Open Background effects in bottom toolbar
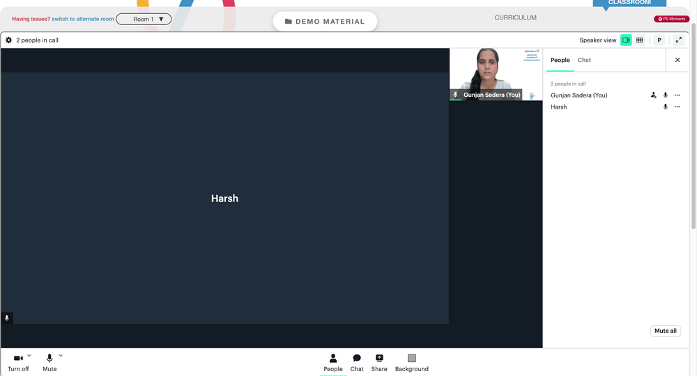Screen dimensions: 697x376 [x=412, y=363]
